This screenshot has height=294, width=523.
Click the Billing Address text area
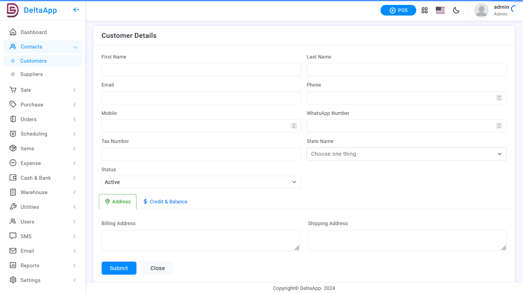pos(200,240)
